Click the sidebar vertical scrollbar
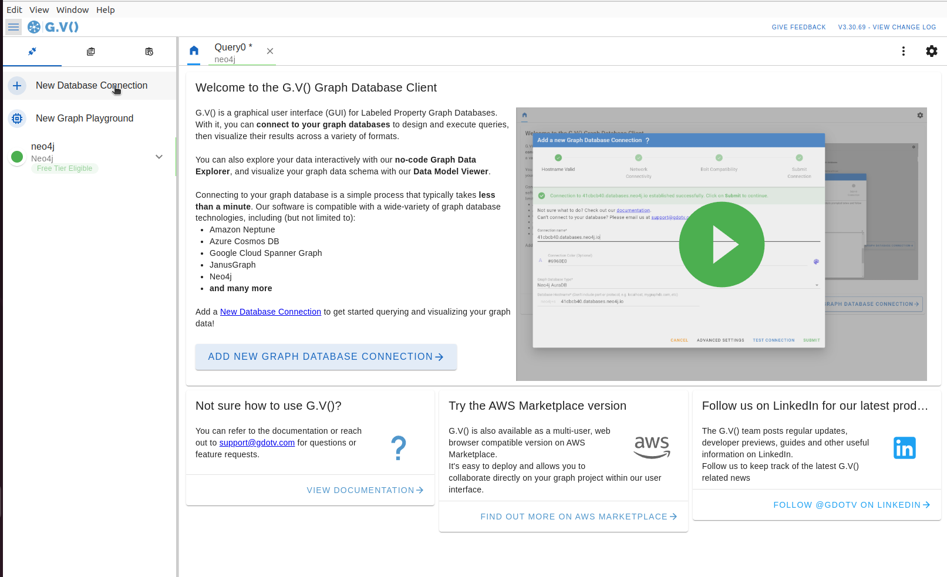The width and height of the screenshot is (947, 577). [x=176, y=157]
